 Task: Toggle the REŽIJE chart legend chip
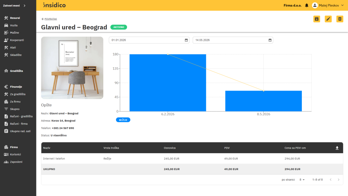(x=123, y=120)
